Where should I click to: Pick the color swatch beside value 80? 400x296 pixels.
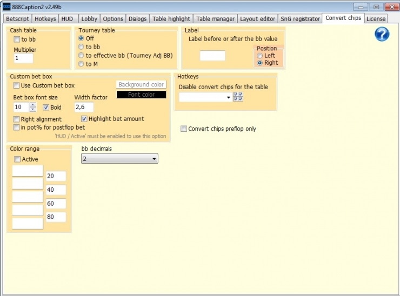28,210
